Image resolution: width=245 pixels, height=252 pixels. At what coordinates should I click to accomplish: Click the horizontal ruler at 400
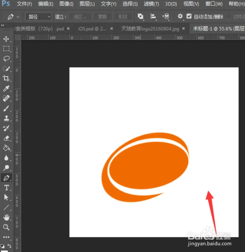158,38
